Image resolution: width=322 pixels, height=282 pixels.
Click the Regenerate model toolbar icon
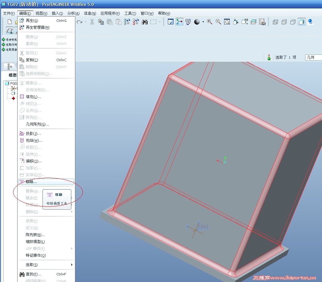127,22
